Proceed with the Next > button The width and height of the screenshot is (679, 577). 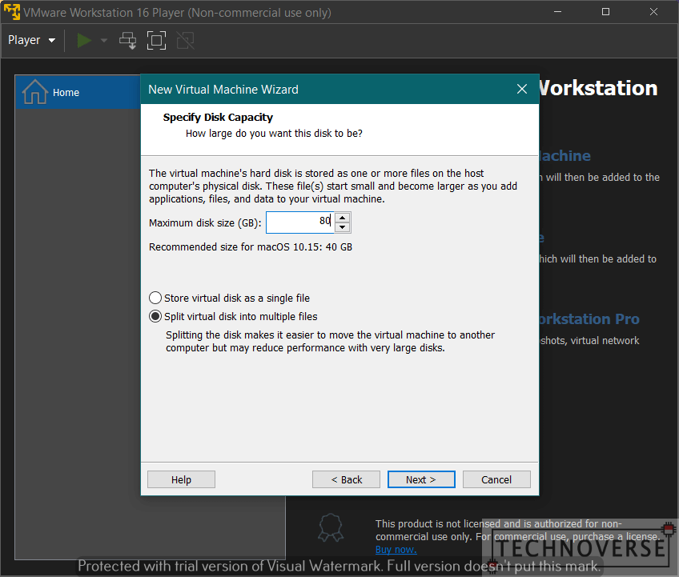(421, 479)
